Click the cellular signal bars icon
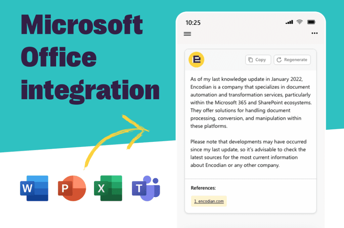The height and width of the screenshot is (228, 344). click(289, 22)
